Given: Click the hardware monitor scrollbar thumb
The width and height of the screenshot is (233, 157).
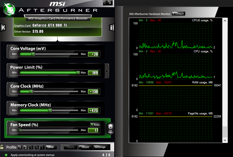Looking at the screenshot, I should coord(225,132).
